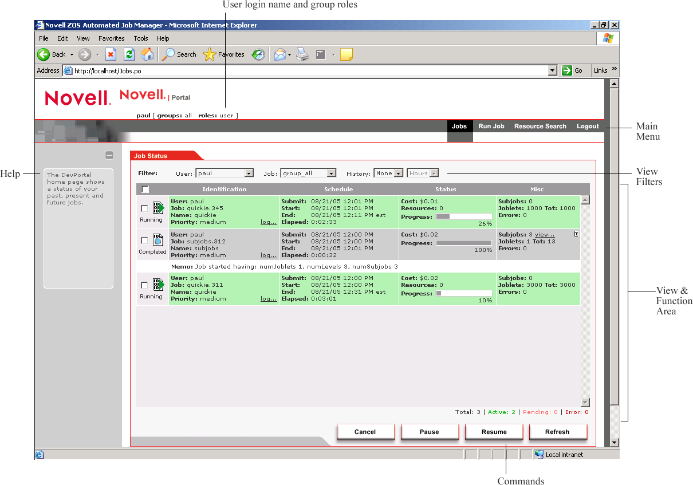Open the File menu
The image size is (693, 485).
click(44, 38)
